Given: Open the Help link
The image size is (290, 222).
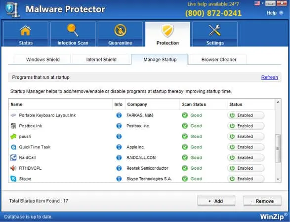Looking at the screenshot, I should tap(272, 13).
